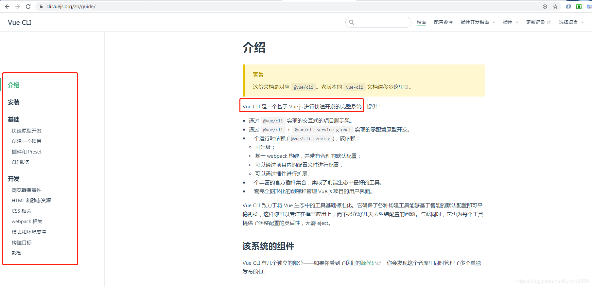Open the blue round browser extension icon
Screen dimensions: 592x287
click(x=568, y=7)
